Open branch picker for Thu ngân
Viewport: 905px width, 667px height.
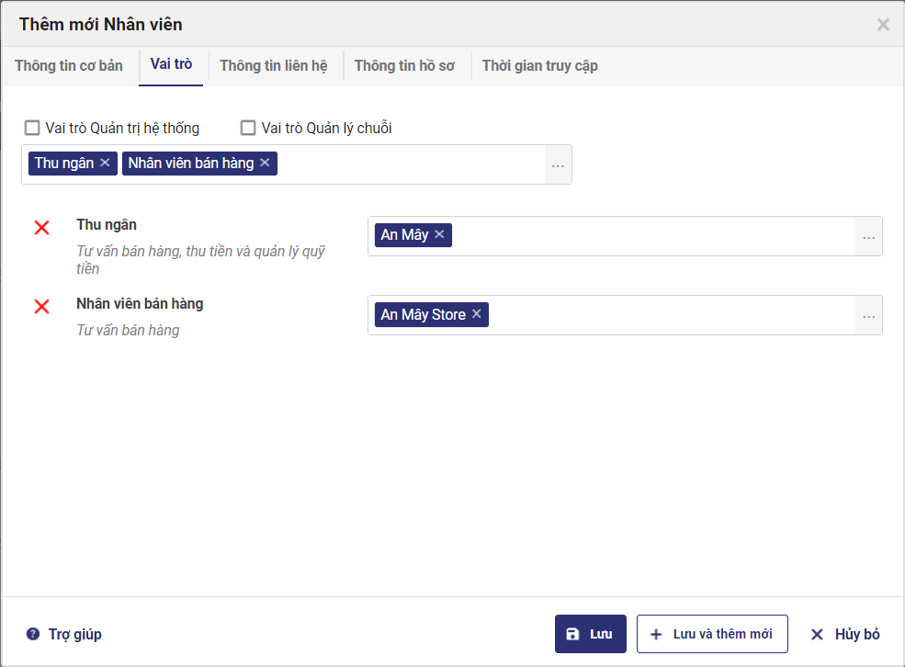(x=868, y=237)
